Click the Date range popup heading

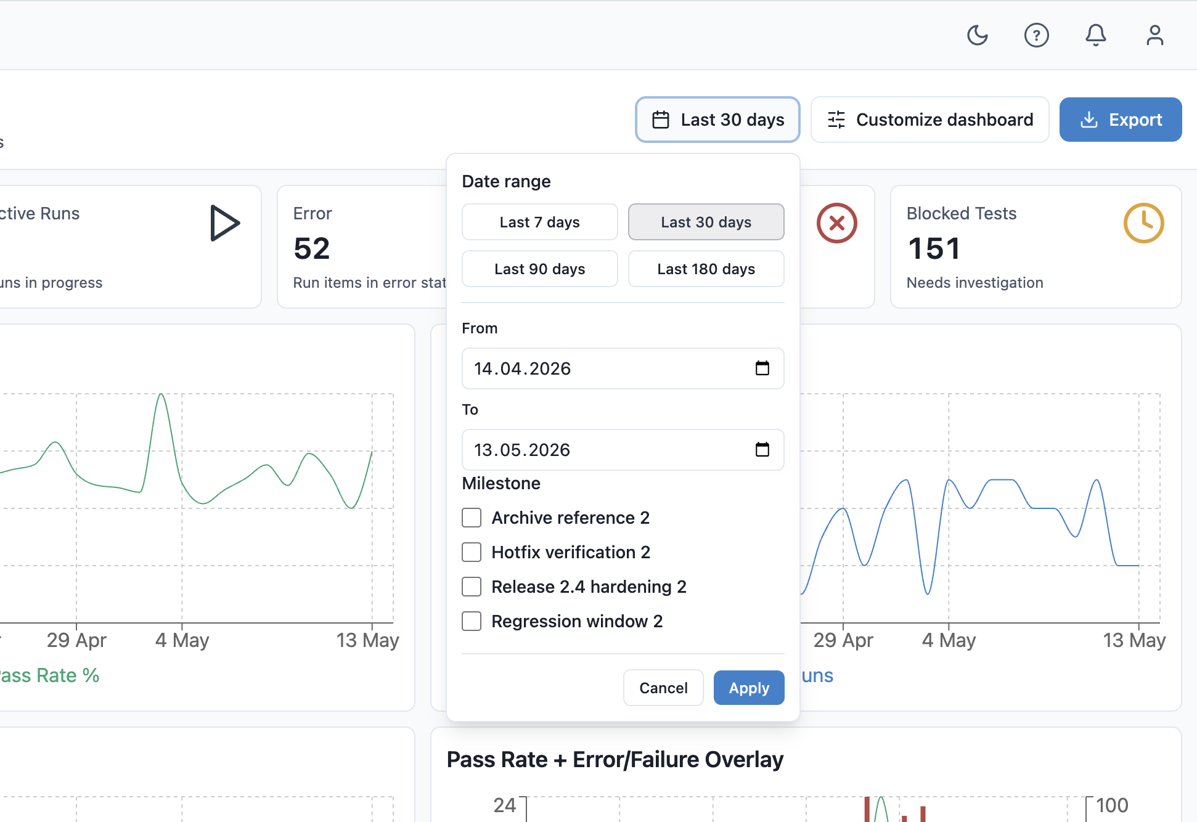pyautogui.click(x=507, y=181)
